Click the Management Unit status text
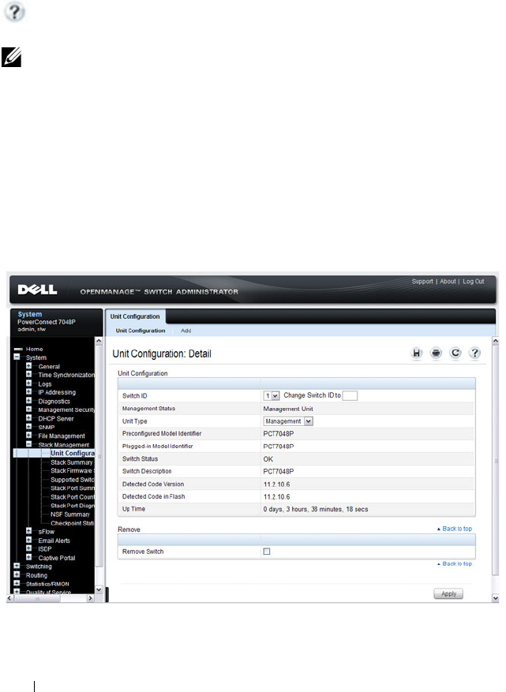Image resolution: width=506 pixels, height=692 pixels. pos(288,409)
